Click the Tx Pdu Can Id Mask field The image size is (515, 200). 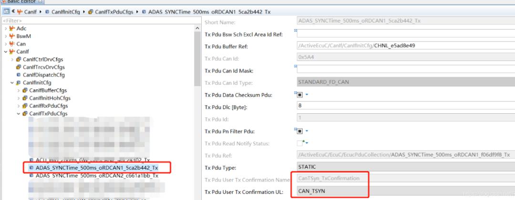point(406,69)
